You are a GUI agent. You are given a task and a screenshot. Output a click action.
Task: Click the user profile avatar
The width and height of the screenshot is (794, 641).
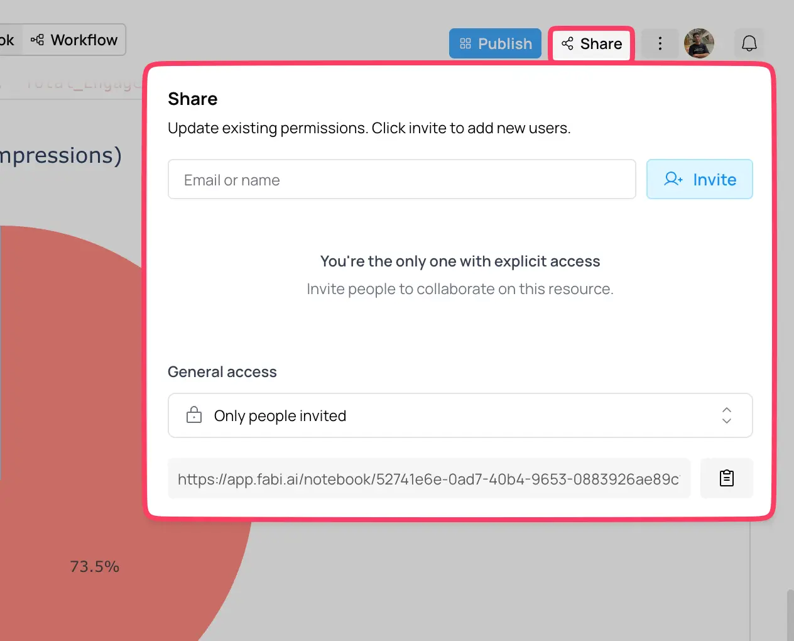(x=699, y=43)
